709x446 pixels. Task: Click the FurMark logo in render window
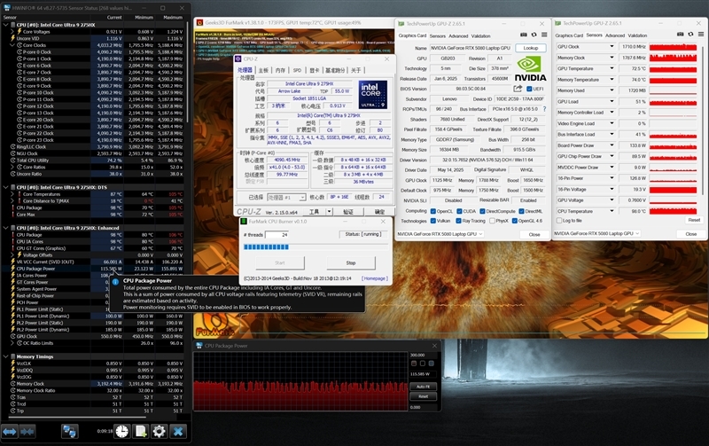point(214,325)
